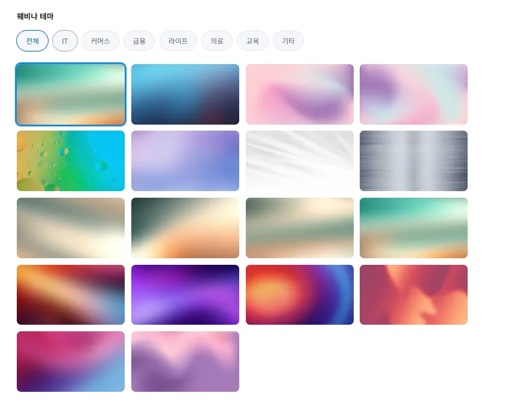The height and width of the screenshot is (402, 518).
Task: Select the white light rays theme
Action: coord(300,161)
